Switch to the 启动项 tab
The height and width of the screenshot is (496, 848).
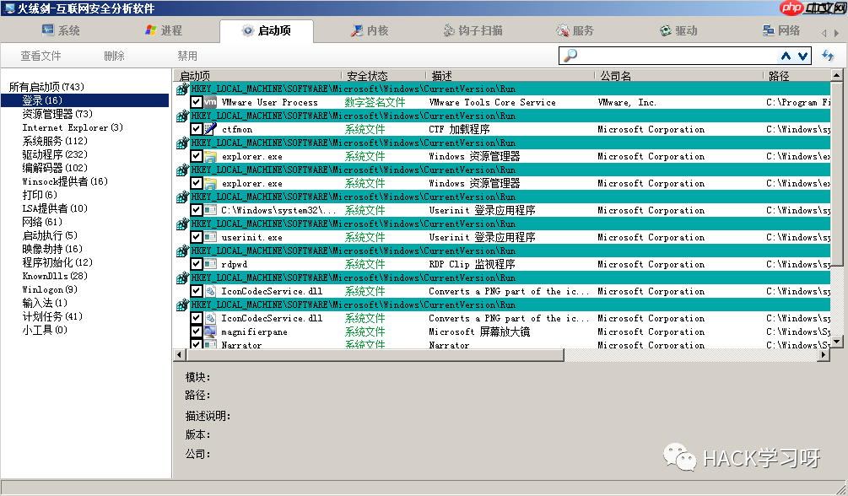tap(266, 30)
